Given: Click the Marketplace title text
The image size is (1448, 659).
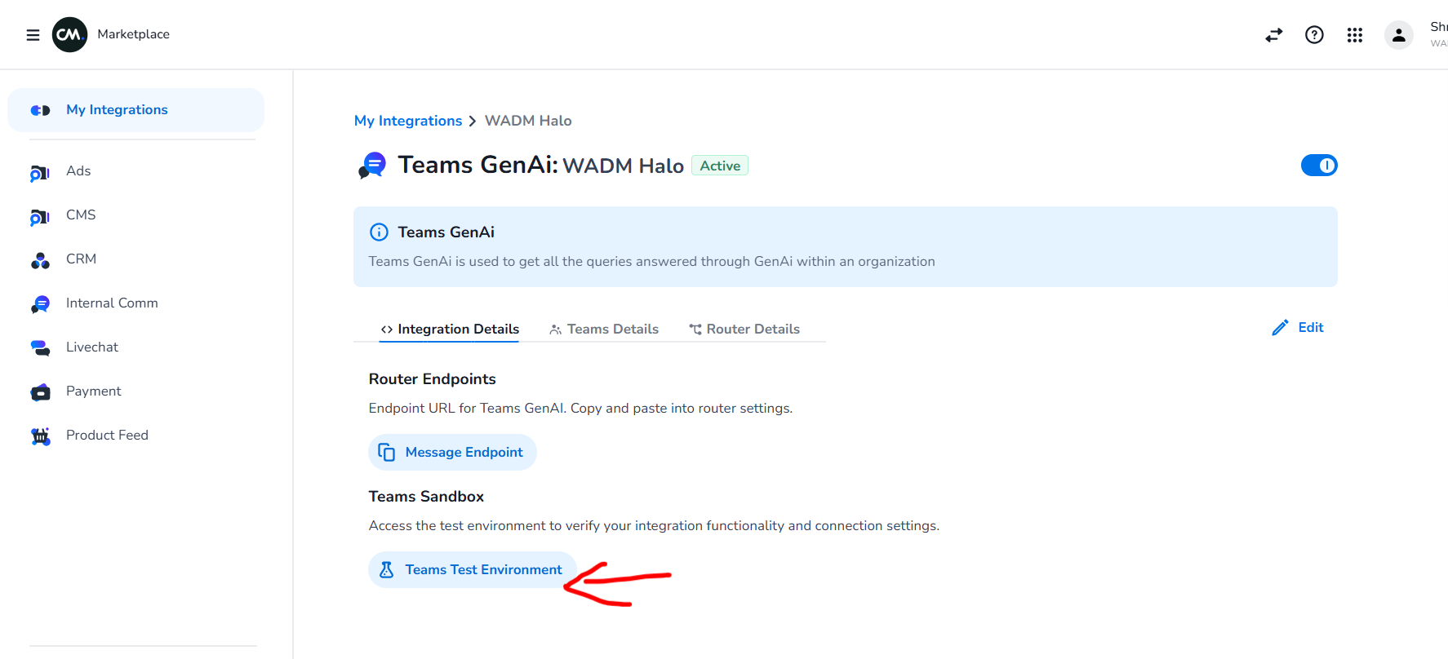Looking at the screenshot, I should click(x=134, y=34).
